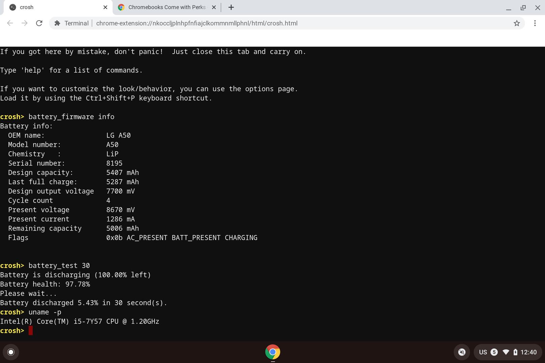Click the 'battery_firmware info' command text

click(x=71, y=117)
